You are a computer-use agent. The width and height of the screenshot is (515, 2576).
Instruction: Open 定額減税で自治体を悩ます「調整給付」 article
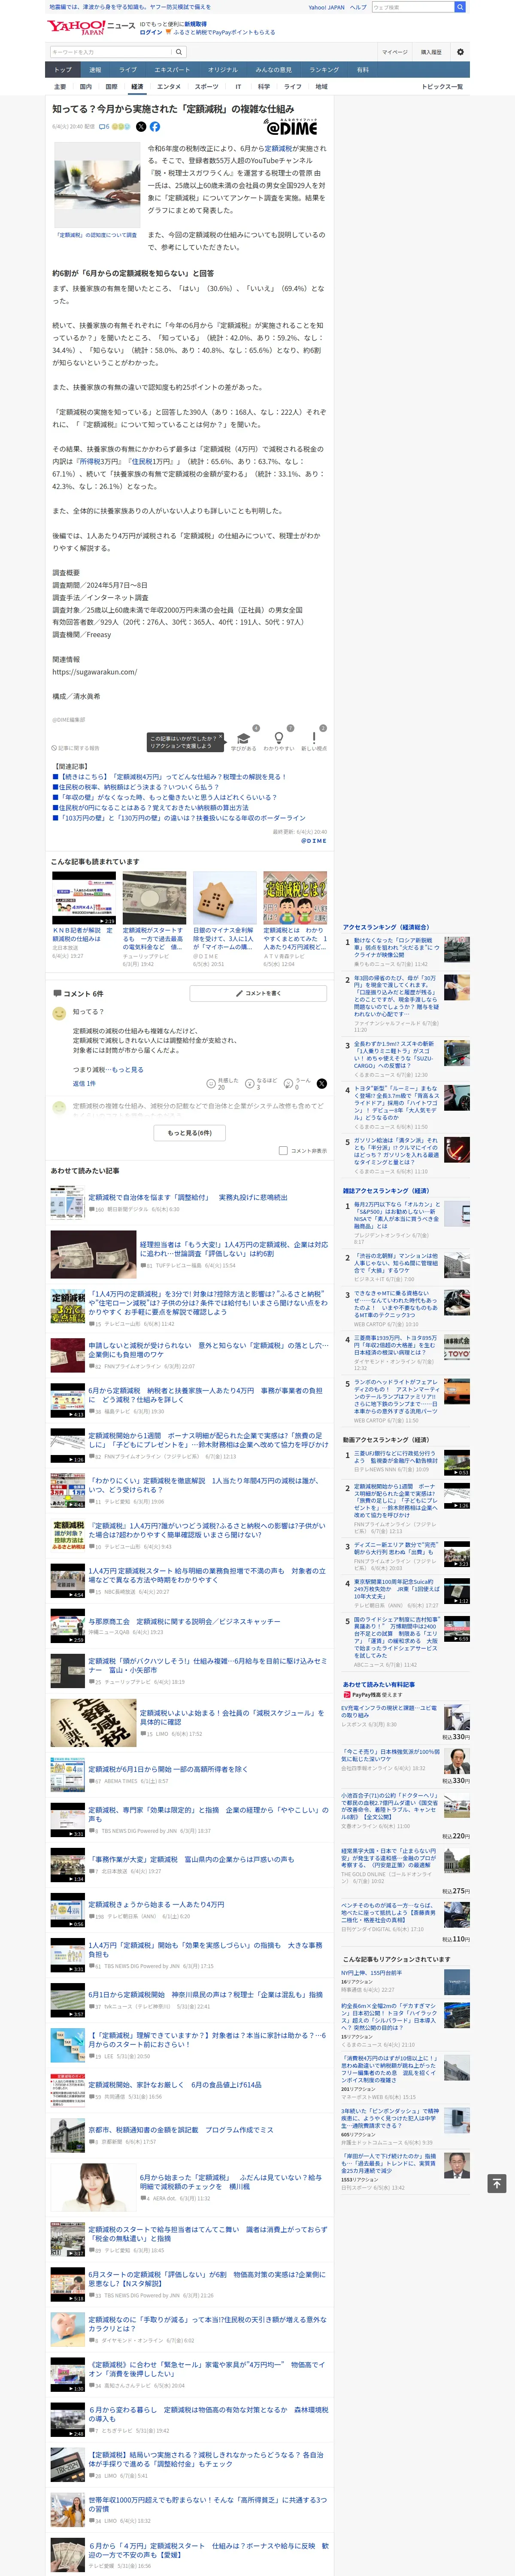click(187, 1196)
